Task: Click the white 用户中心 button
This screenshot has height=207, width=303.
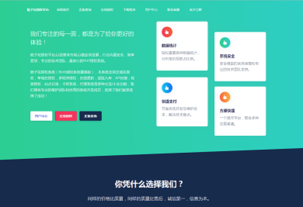Action: [41, 116]
